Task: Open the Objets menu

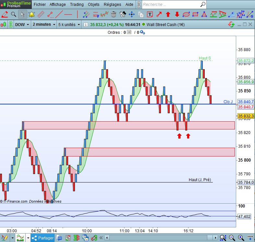Action: click(93, 5)
